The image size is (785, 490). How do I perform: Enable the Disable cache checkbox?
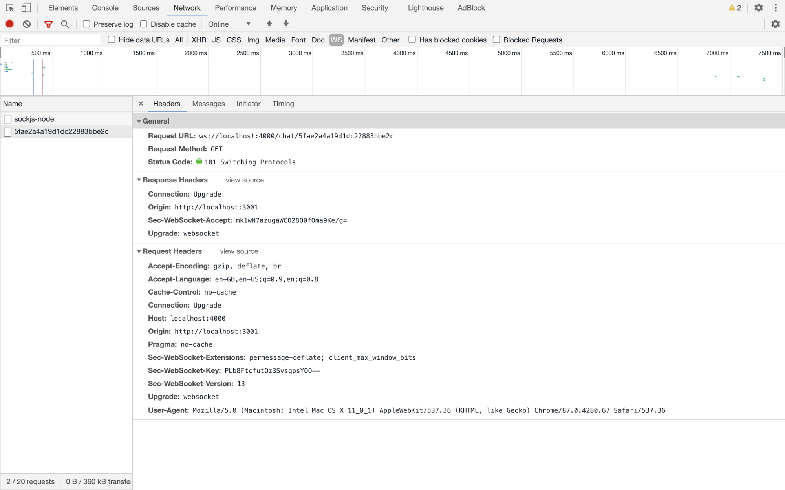click(144, 24)
